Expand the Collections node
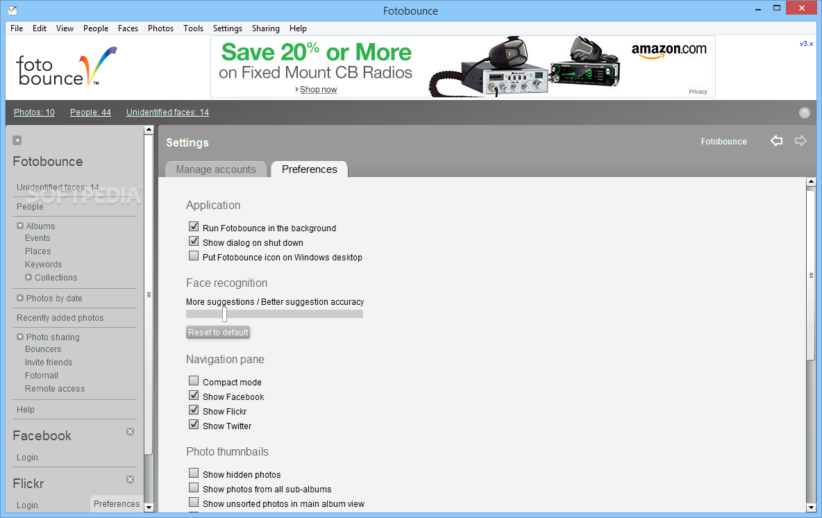 coord(28,277)
